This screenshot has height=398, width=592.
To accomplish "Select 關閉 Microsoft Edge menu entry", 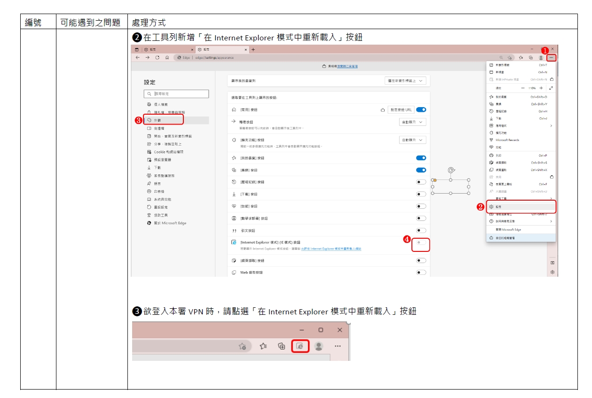I will pyautogui.click(x=521, y=230).
